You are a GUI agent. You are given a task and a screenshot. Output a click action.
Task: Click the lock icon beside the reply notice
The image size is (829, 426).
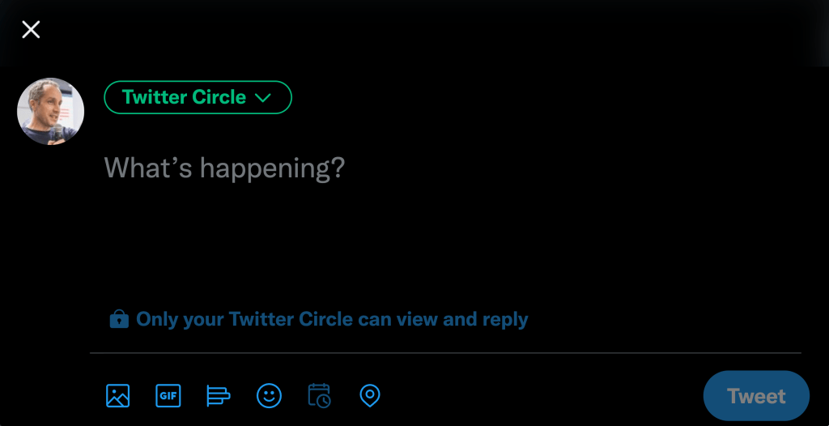click(x=119, y=319)
